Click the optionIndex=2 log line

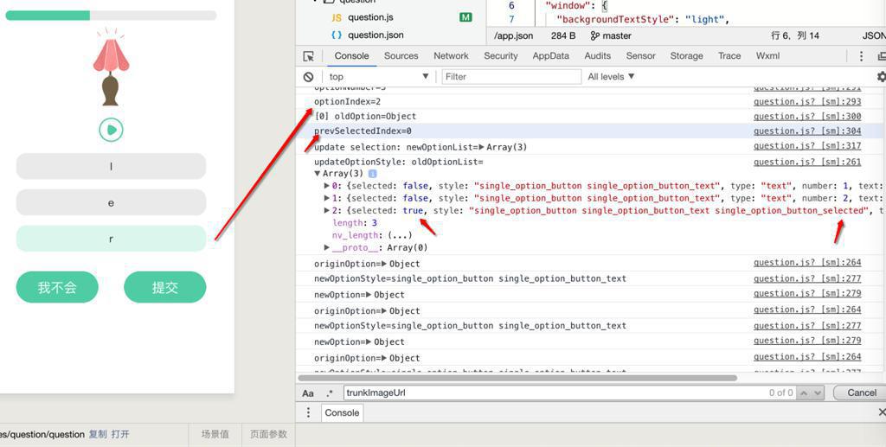click(x=348, y=102)
